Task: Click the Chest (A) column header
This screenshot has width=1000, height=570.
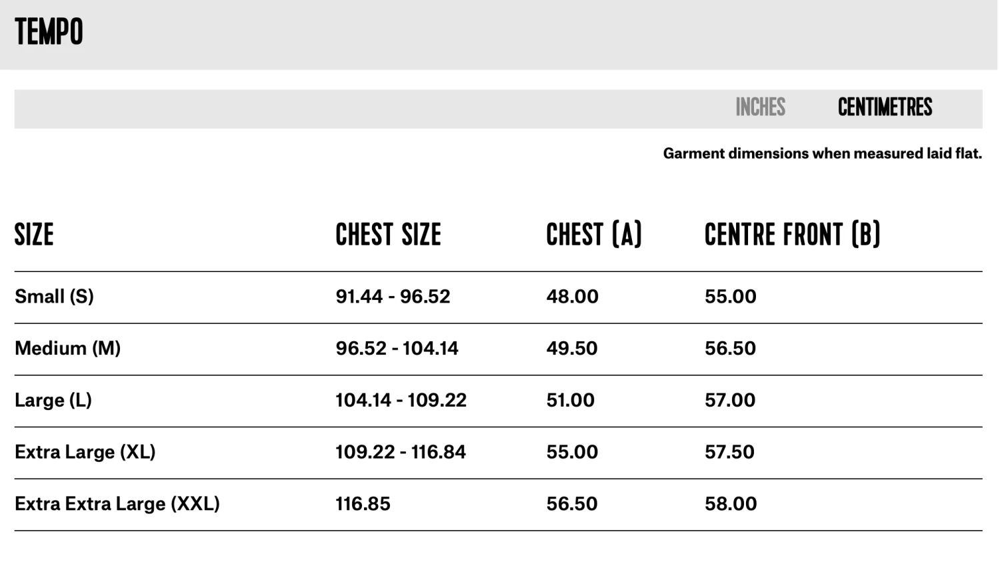Action: tap(593, 235)
